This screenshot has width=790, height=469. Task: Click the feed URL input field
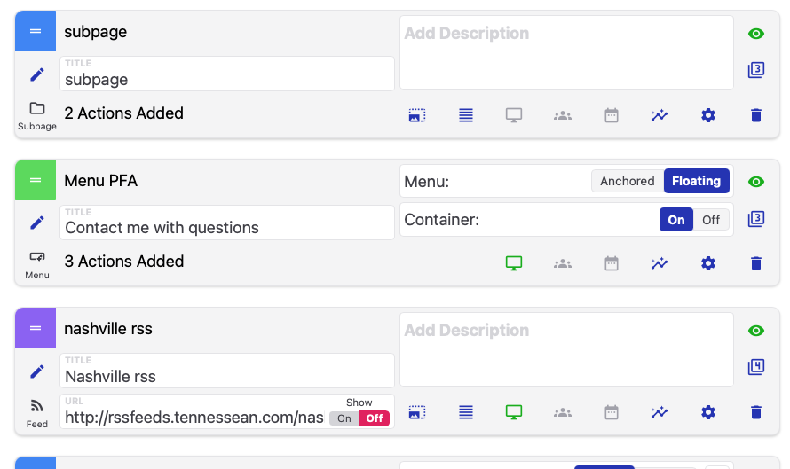[x=194, y=417]
